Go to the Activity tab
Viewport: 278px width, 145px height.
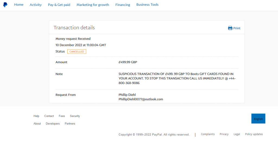(36, 5)
